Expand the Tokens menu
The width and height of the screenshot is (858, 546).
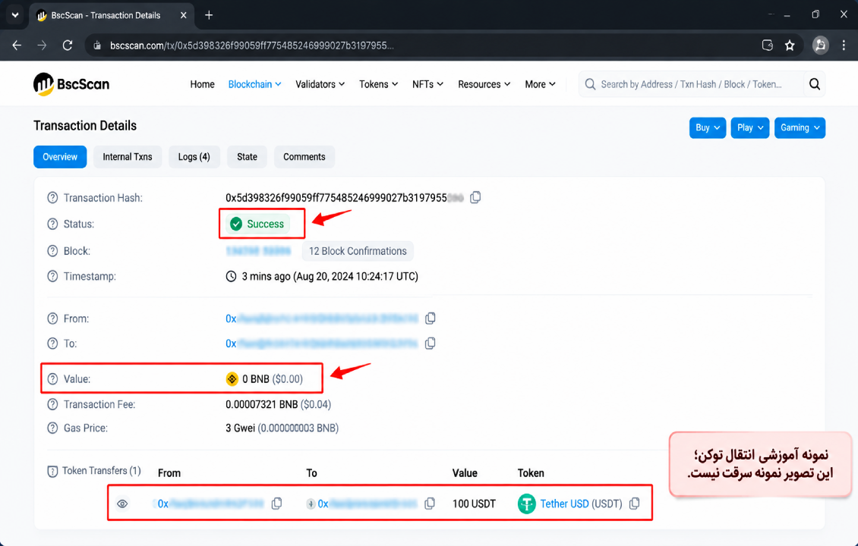378,84
